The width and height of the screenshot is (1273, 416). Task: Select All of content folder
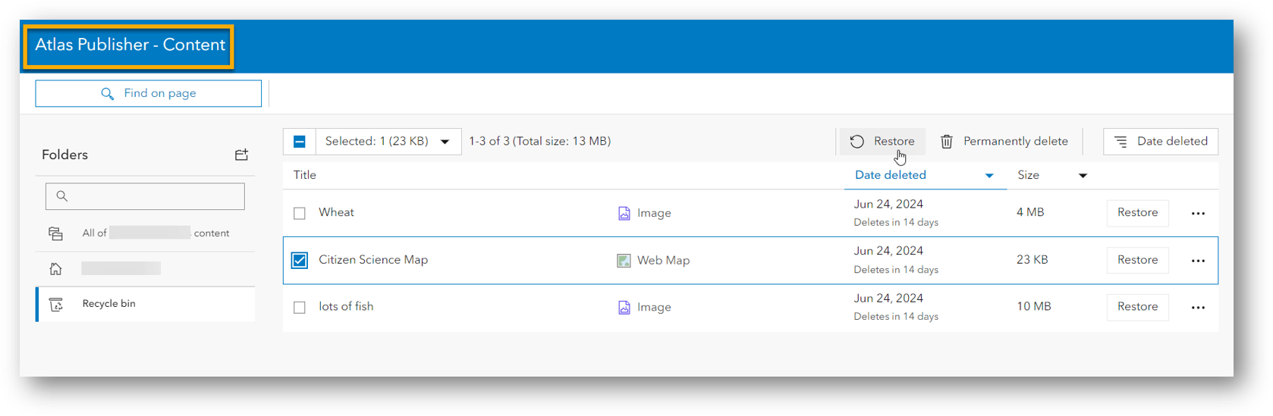(x=145, y=233)
